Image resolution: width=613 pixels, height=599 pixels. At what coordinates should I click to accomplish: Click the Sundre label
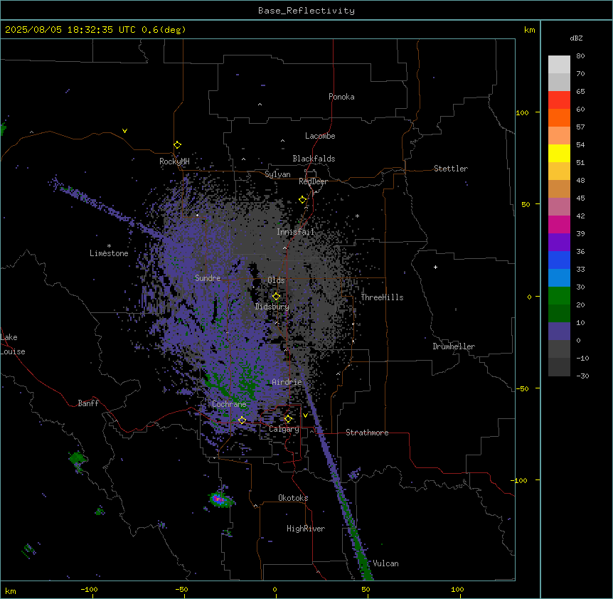[208, 278]
